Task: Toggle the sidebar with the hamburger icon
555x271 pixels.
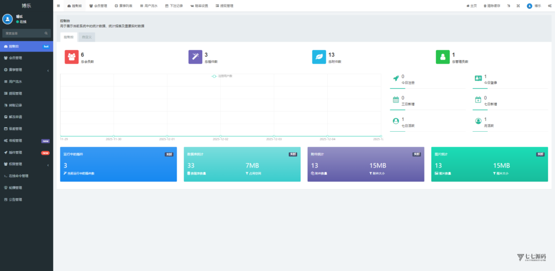Action: tap(59, 6)
